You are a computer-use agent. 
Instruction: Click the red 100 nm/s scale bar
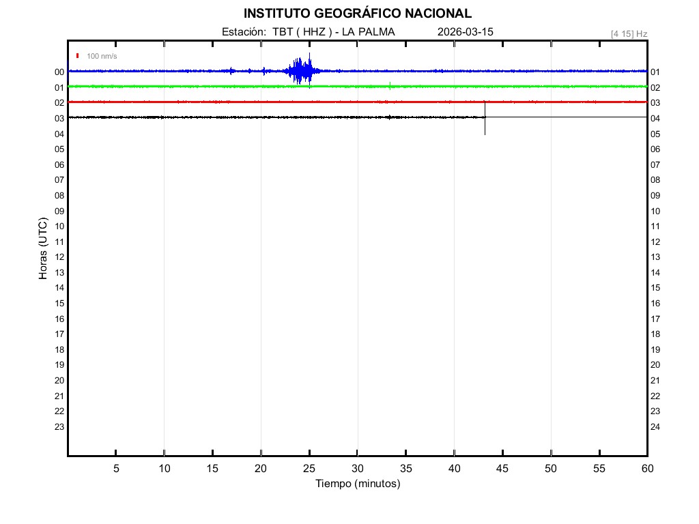(x=78, y=56)
